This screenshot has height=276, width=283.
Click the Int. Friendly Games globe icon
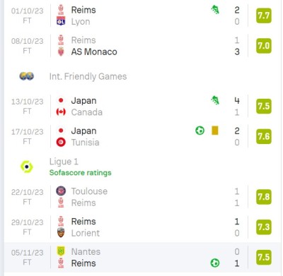tap(27, 76)
